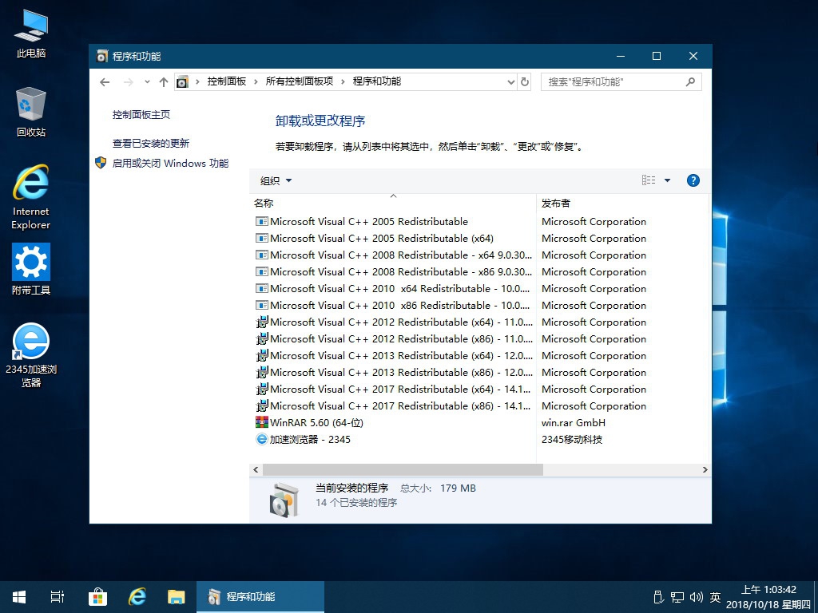Click the control panel icon in the address bar
This screenshot has height=613, width=818.
coord(182,82)
